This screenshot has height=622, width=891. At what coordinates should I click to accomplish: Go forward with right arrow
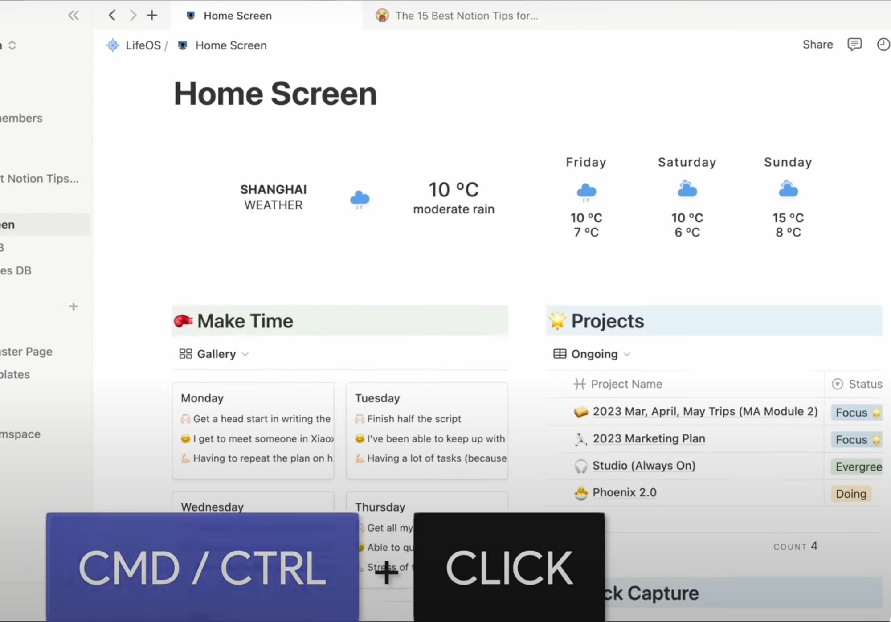point(133,16)
